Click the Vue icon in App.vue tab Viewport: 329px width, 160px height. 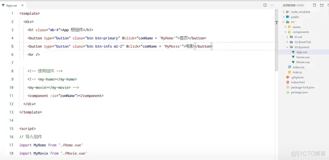[3, 5]
